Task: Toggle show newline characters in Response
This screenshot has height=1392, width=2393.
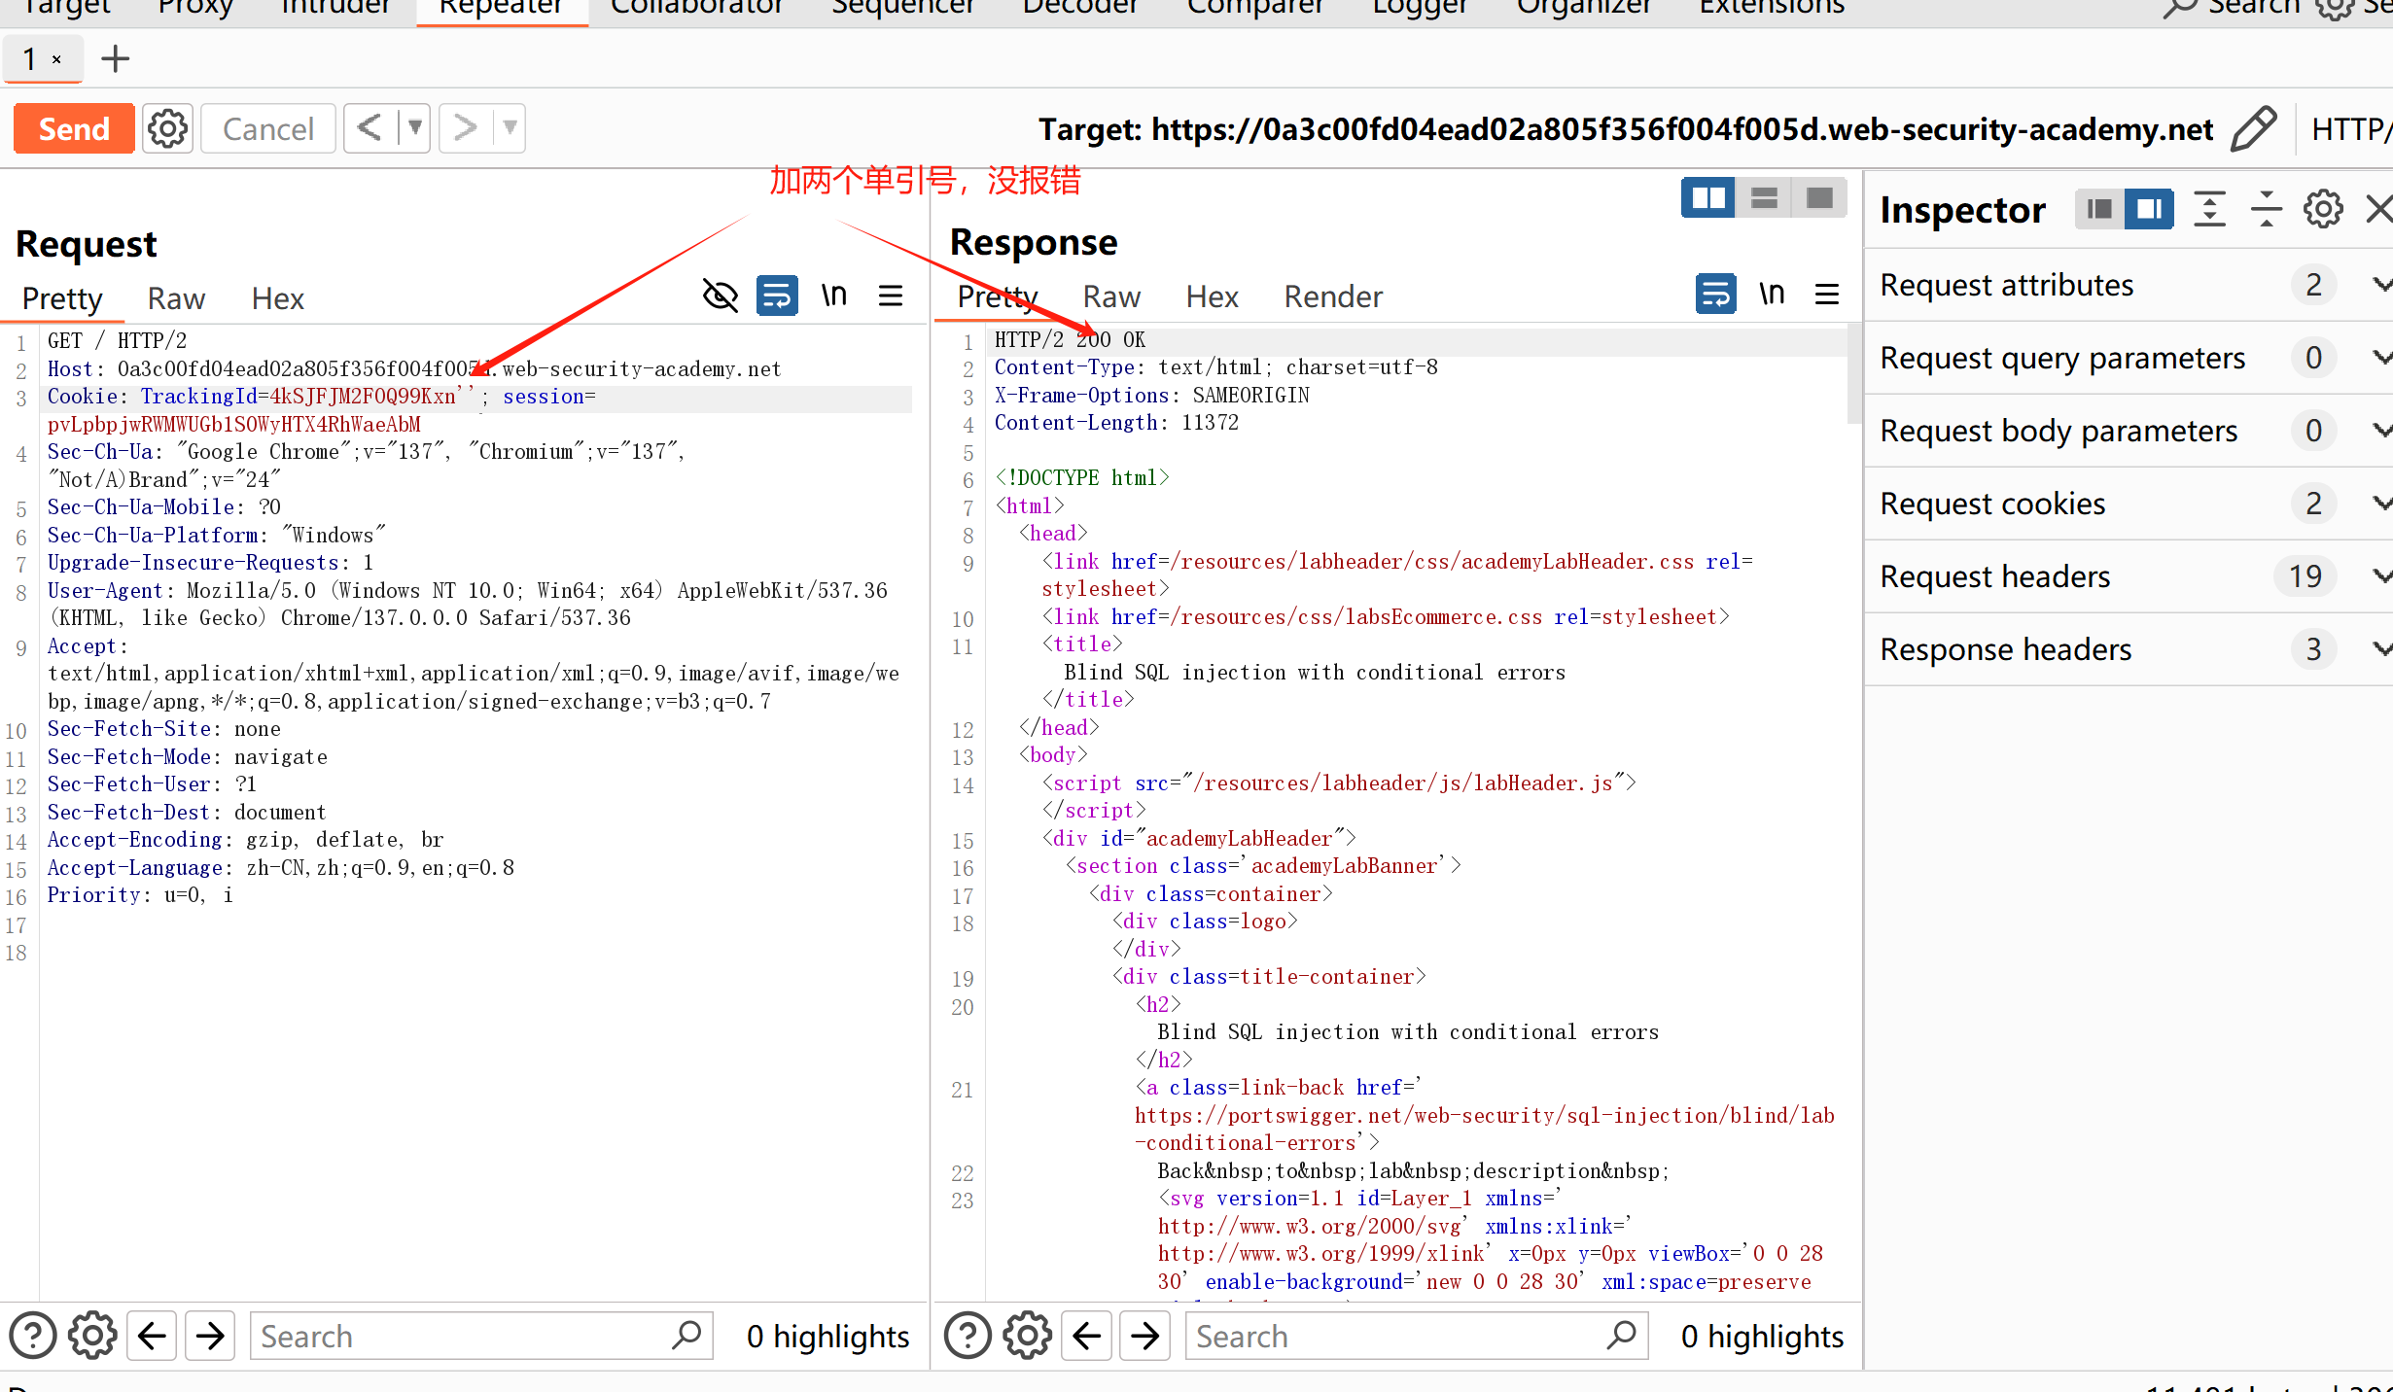Action: coord(1772,294)
